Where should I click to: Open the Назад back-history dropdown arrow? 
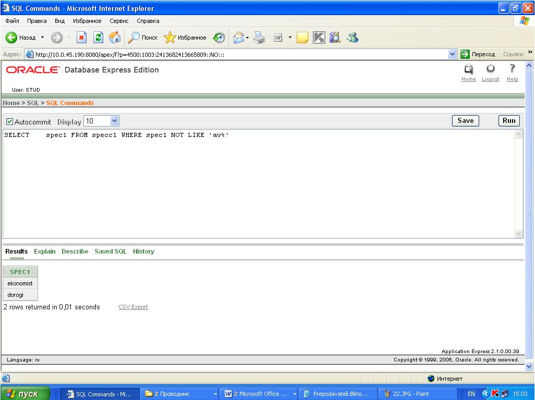pos(42,37)
